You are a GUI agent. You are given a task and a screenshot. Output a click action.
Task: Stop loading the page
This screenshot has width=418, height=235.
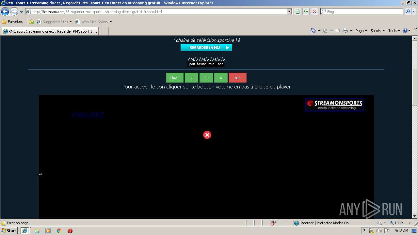pos(314,12)
